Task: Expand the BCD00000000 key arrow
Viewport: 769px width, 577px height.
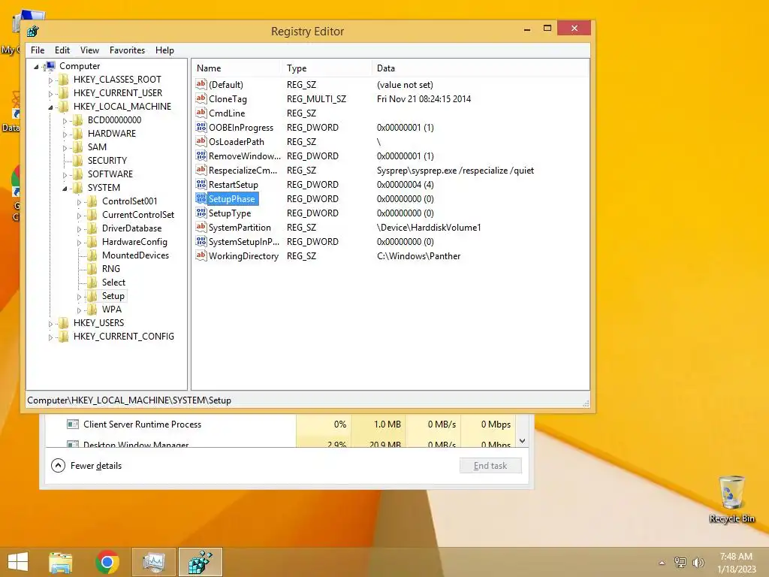Action: [x=65, y=121]
